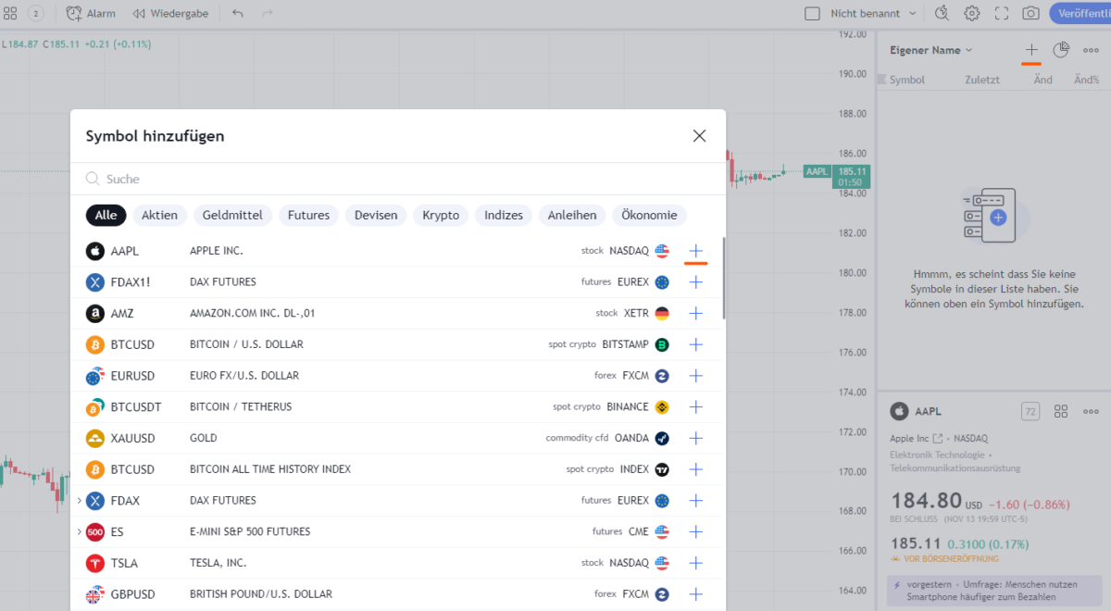
Task: Open the layout grid icon
Action: click(10, 13)
